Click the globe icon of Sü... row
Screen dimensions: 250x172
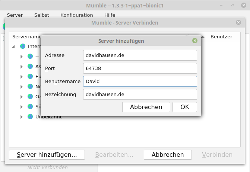(x=30, y=106)
